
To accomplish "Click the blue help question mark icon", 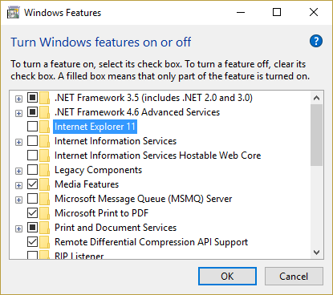I will pos(316,41).
